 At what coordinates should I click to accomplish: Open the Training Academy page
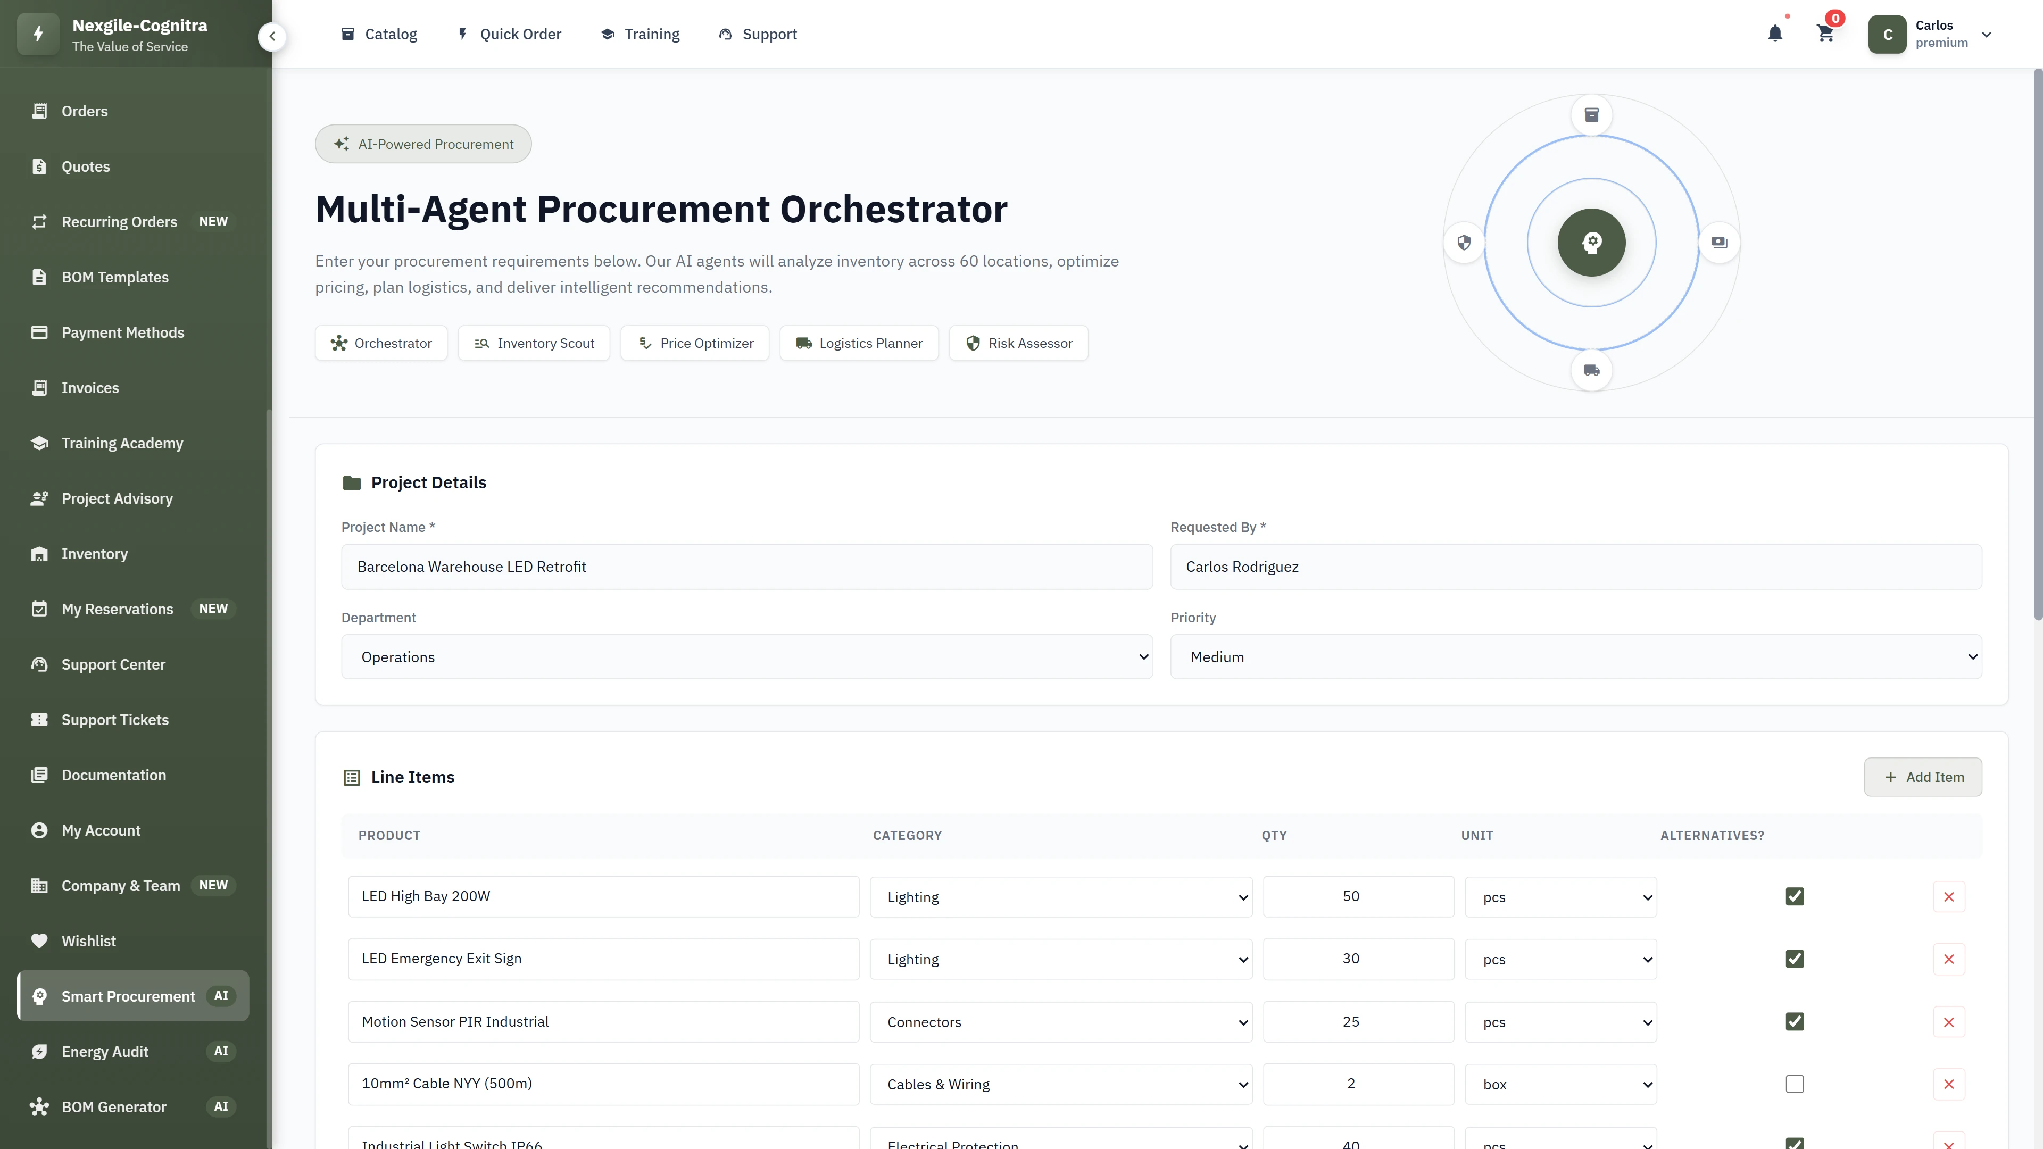pyautogui.click(x=121, y=443)
